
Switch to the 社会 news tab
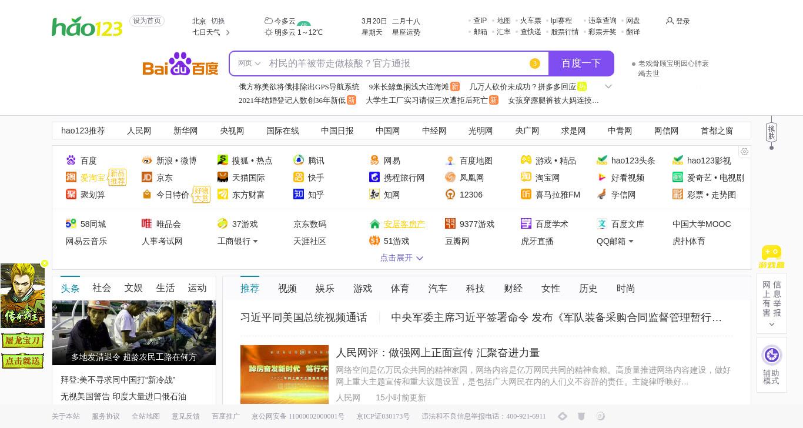point(102,287)
